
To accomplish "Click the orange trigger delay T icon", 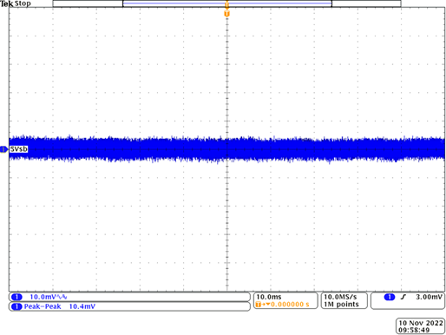I will (x=259, y=305).
